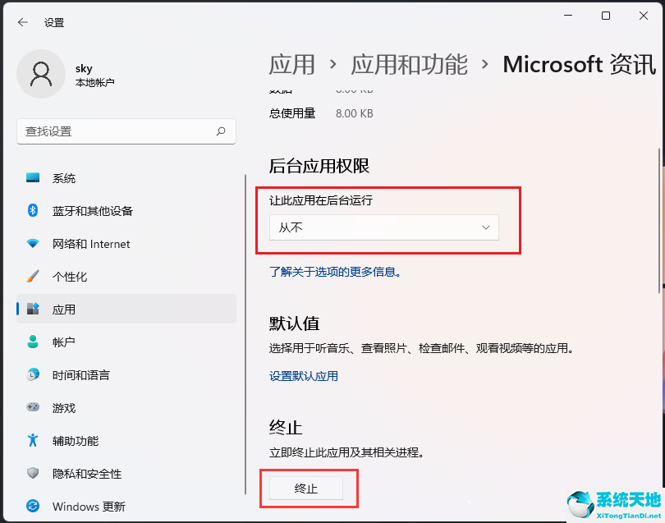
Task: Click the search dropdown magnifier in 查找设置
Action: coord(221,131)
